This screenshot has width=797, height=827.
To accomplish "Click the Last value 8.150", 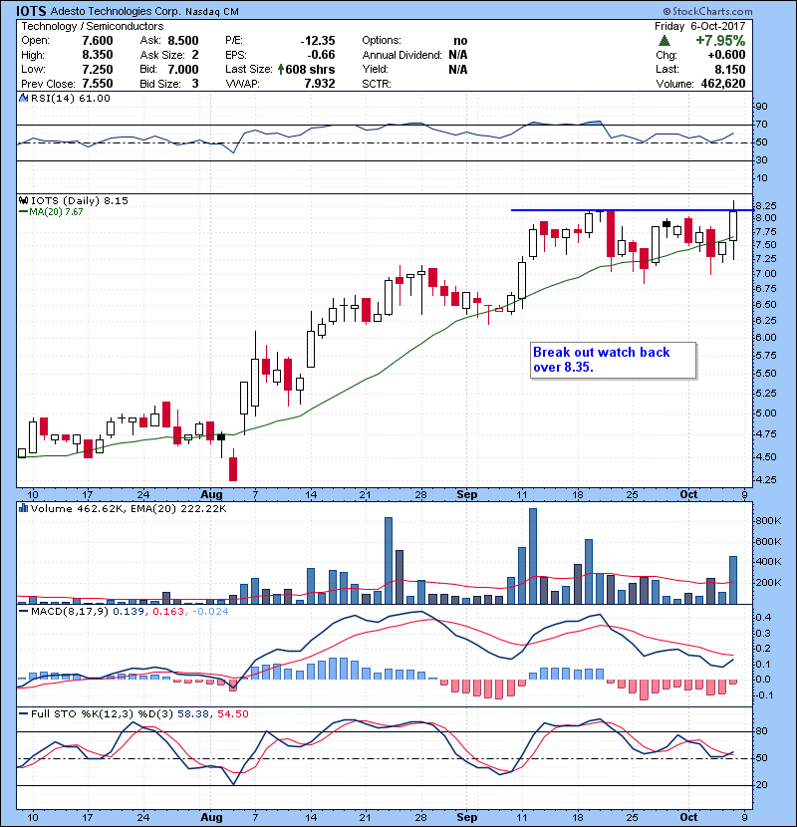I will click(x=730, y=69).
